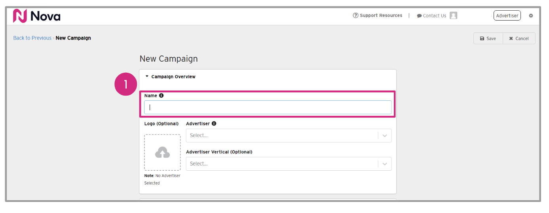Collapse the Campaign Overview section
This screenshot has height=213, width=549.
[147, 77]
